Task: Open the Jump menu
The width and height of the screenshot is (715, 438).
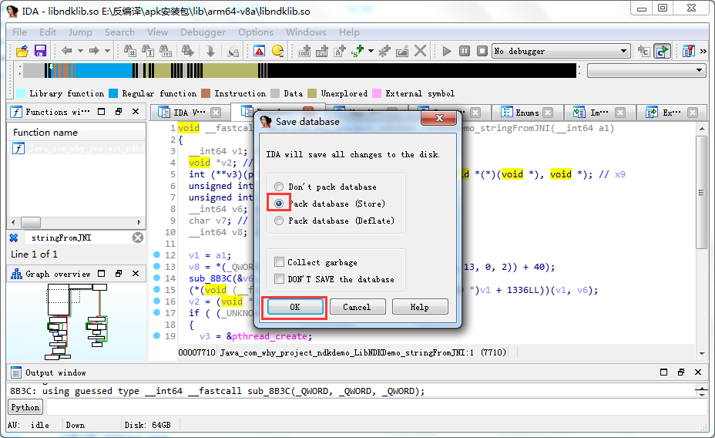Action: [80, 32]
